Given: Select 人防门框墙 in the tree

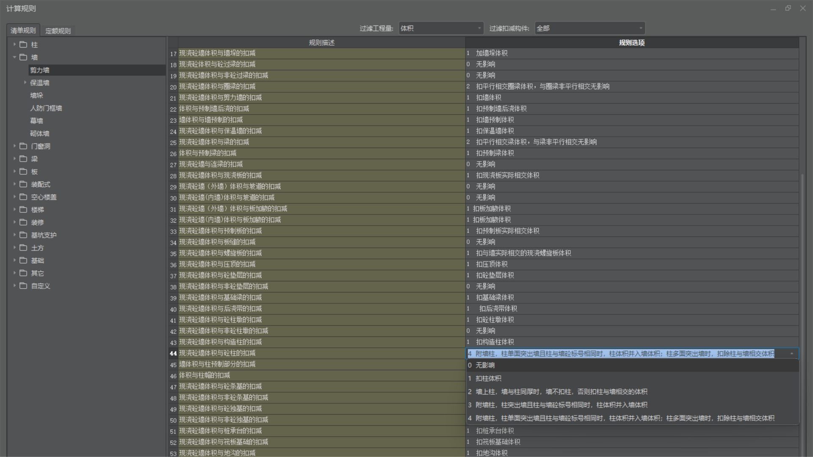Looking at the screenshot, I should (x=46, y=108).
